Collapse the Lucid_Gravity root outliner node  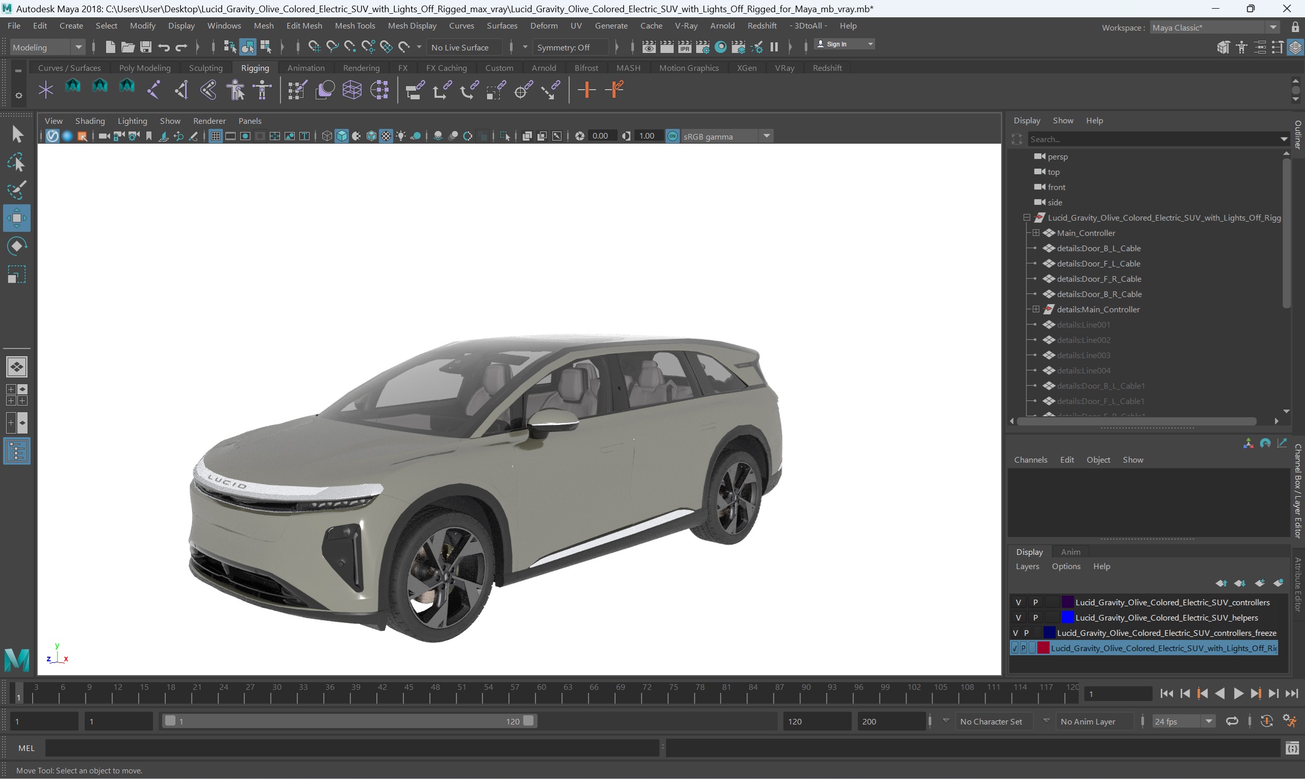1027,218
